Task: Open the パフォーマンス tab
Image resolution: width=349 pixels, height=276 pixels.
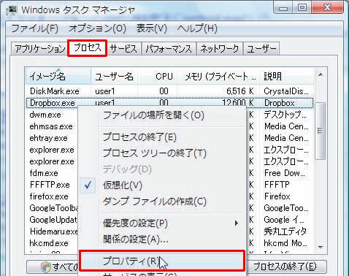Action: coord(169,49)
